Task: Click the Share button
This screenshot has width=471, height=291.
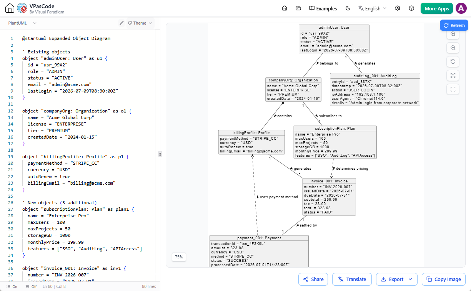Action: click(x=313, y=279)
